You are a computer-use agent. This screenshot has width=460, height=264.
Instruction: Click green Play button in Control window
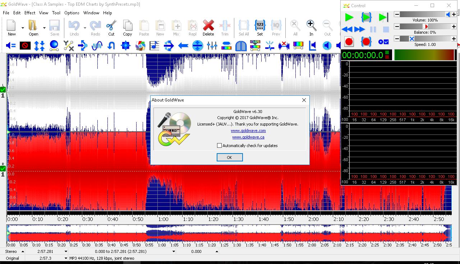tap(349, 17)
